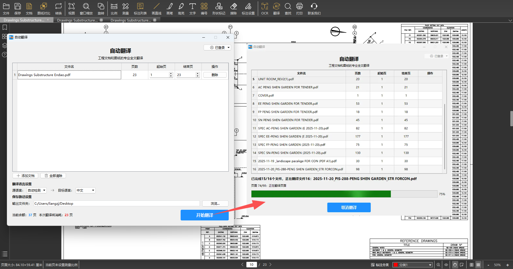The height and width of the screenshot is (269, 513).
Task: Open the drawing compare (图纸对比) tool
Action: [x=44, y=9]
